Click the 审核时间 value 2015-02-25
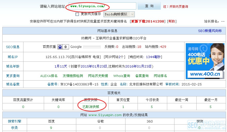The width and height of the screenshot is (227, 132). pos(191,84)
